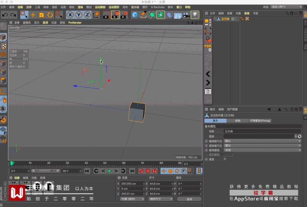Click the PSR reset icon
Image resolution: width=307 pixels, height=207 pixels.
click(208, 48)
